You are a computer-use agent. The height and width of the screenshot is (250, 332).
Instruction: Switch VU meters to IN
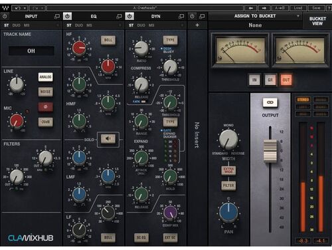pyautogui.click(x=254, y=80)
